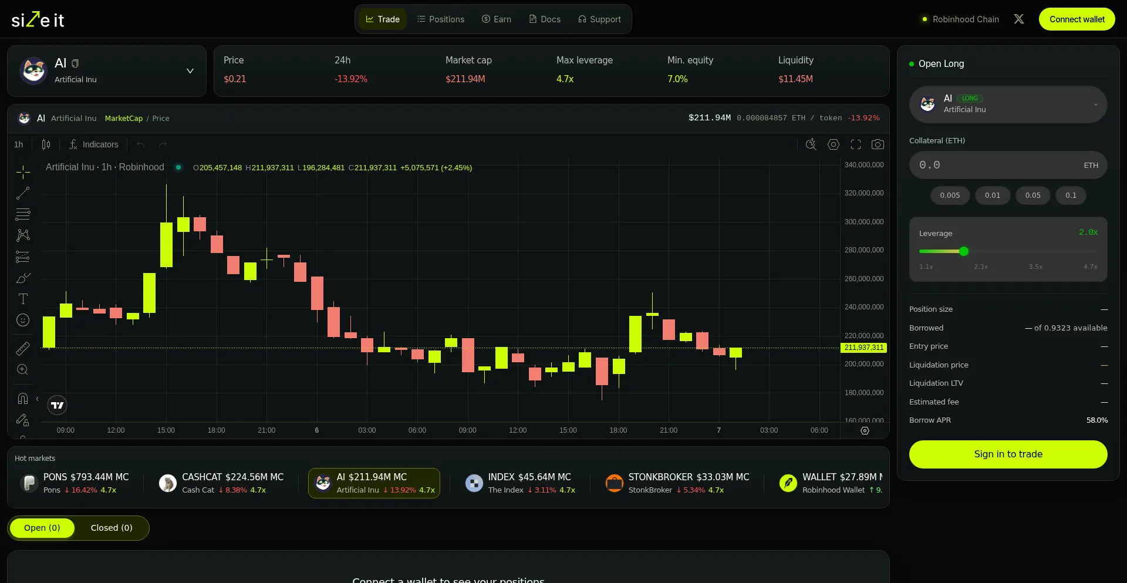Go to the Trade tab
Image resolution: width=1127 pixels, height=583 pixels.
coord(383,19)
